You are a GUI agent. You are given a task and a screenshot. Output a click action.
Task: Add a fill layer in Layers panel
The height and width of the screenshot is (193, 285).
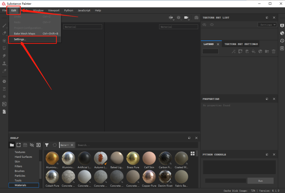tap(254, 52)
